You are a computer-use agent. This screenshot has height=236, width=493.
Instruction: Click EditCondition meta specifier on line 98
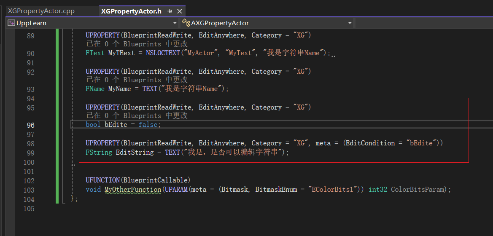pos(370,143)
